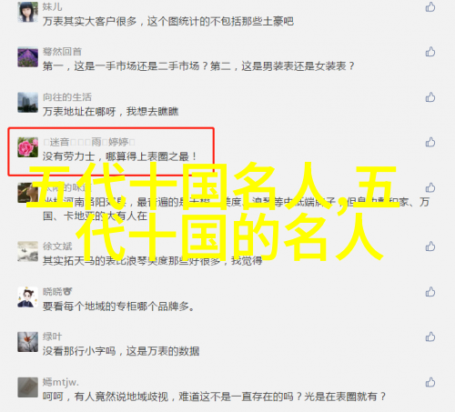Open the pink rose avatar
Screen dimensions: 455x412
[28, 147]
